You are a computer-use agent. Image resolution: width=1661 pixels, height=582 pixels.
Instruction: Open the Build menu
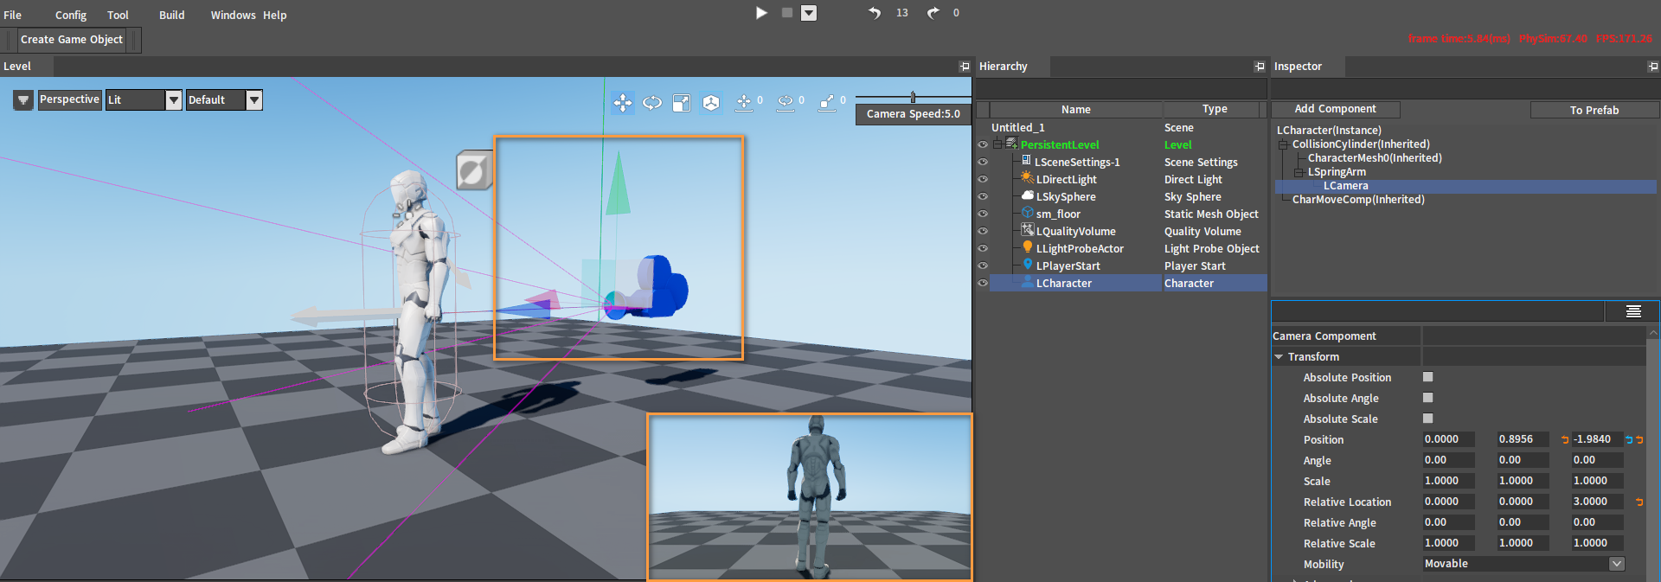point(171,16)
